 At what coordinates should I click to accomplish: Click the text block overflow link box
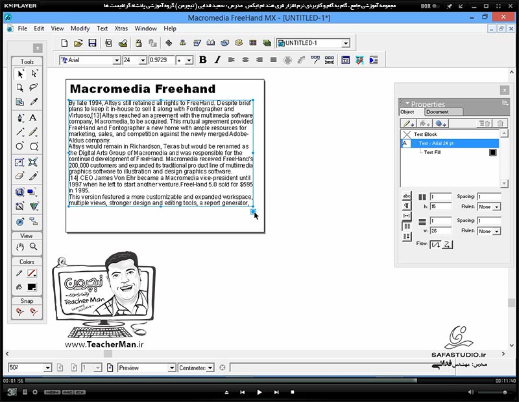point(253,212)
